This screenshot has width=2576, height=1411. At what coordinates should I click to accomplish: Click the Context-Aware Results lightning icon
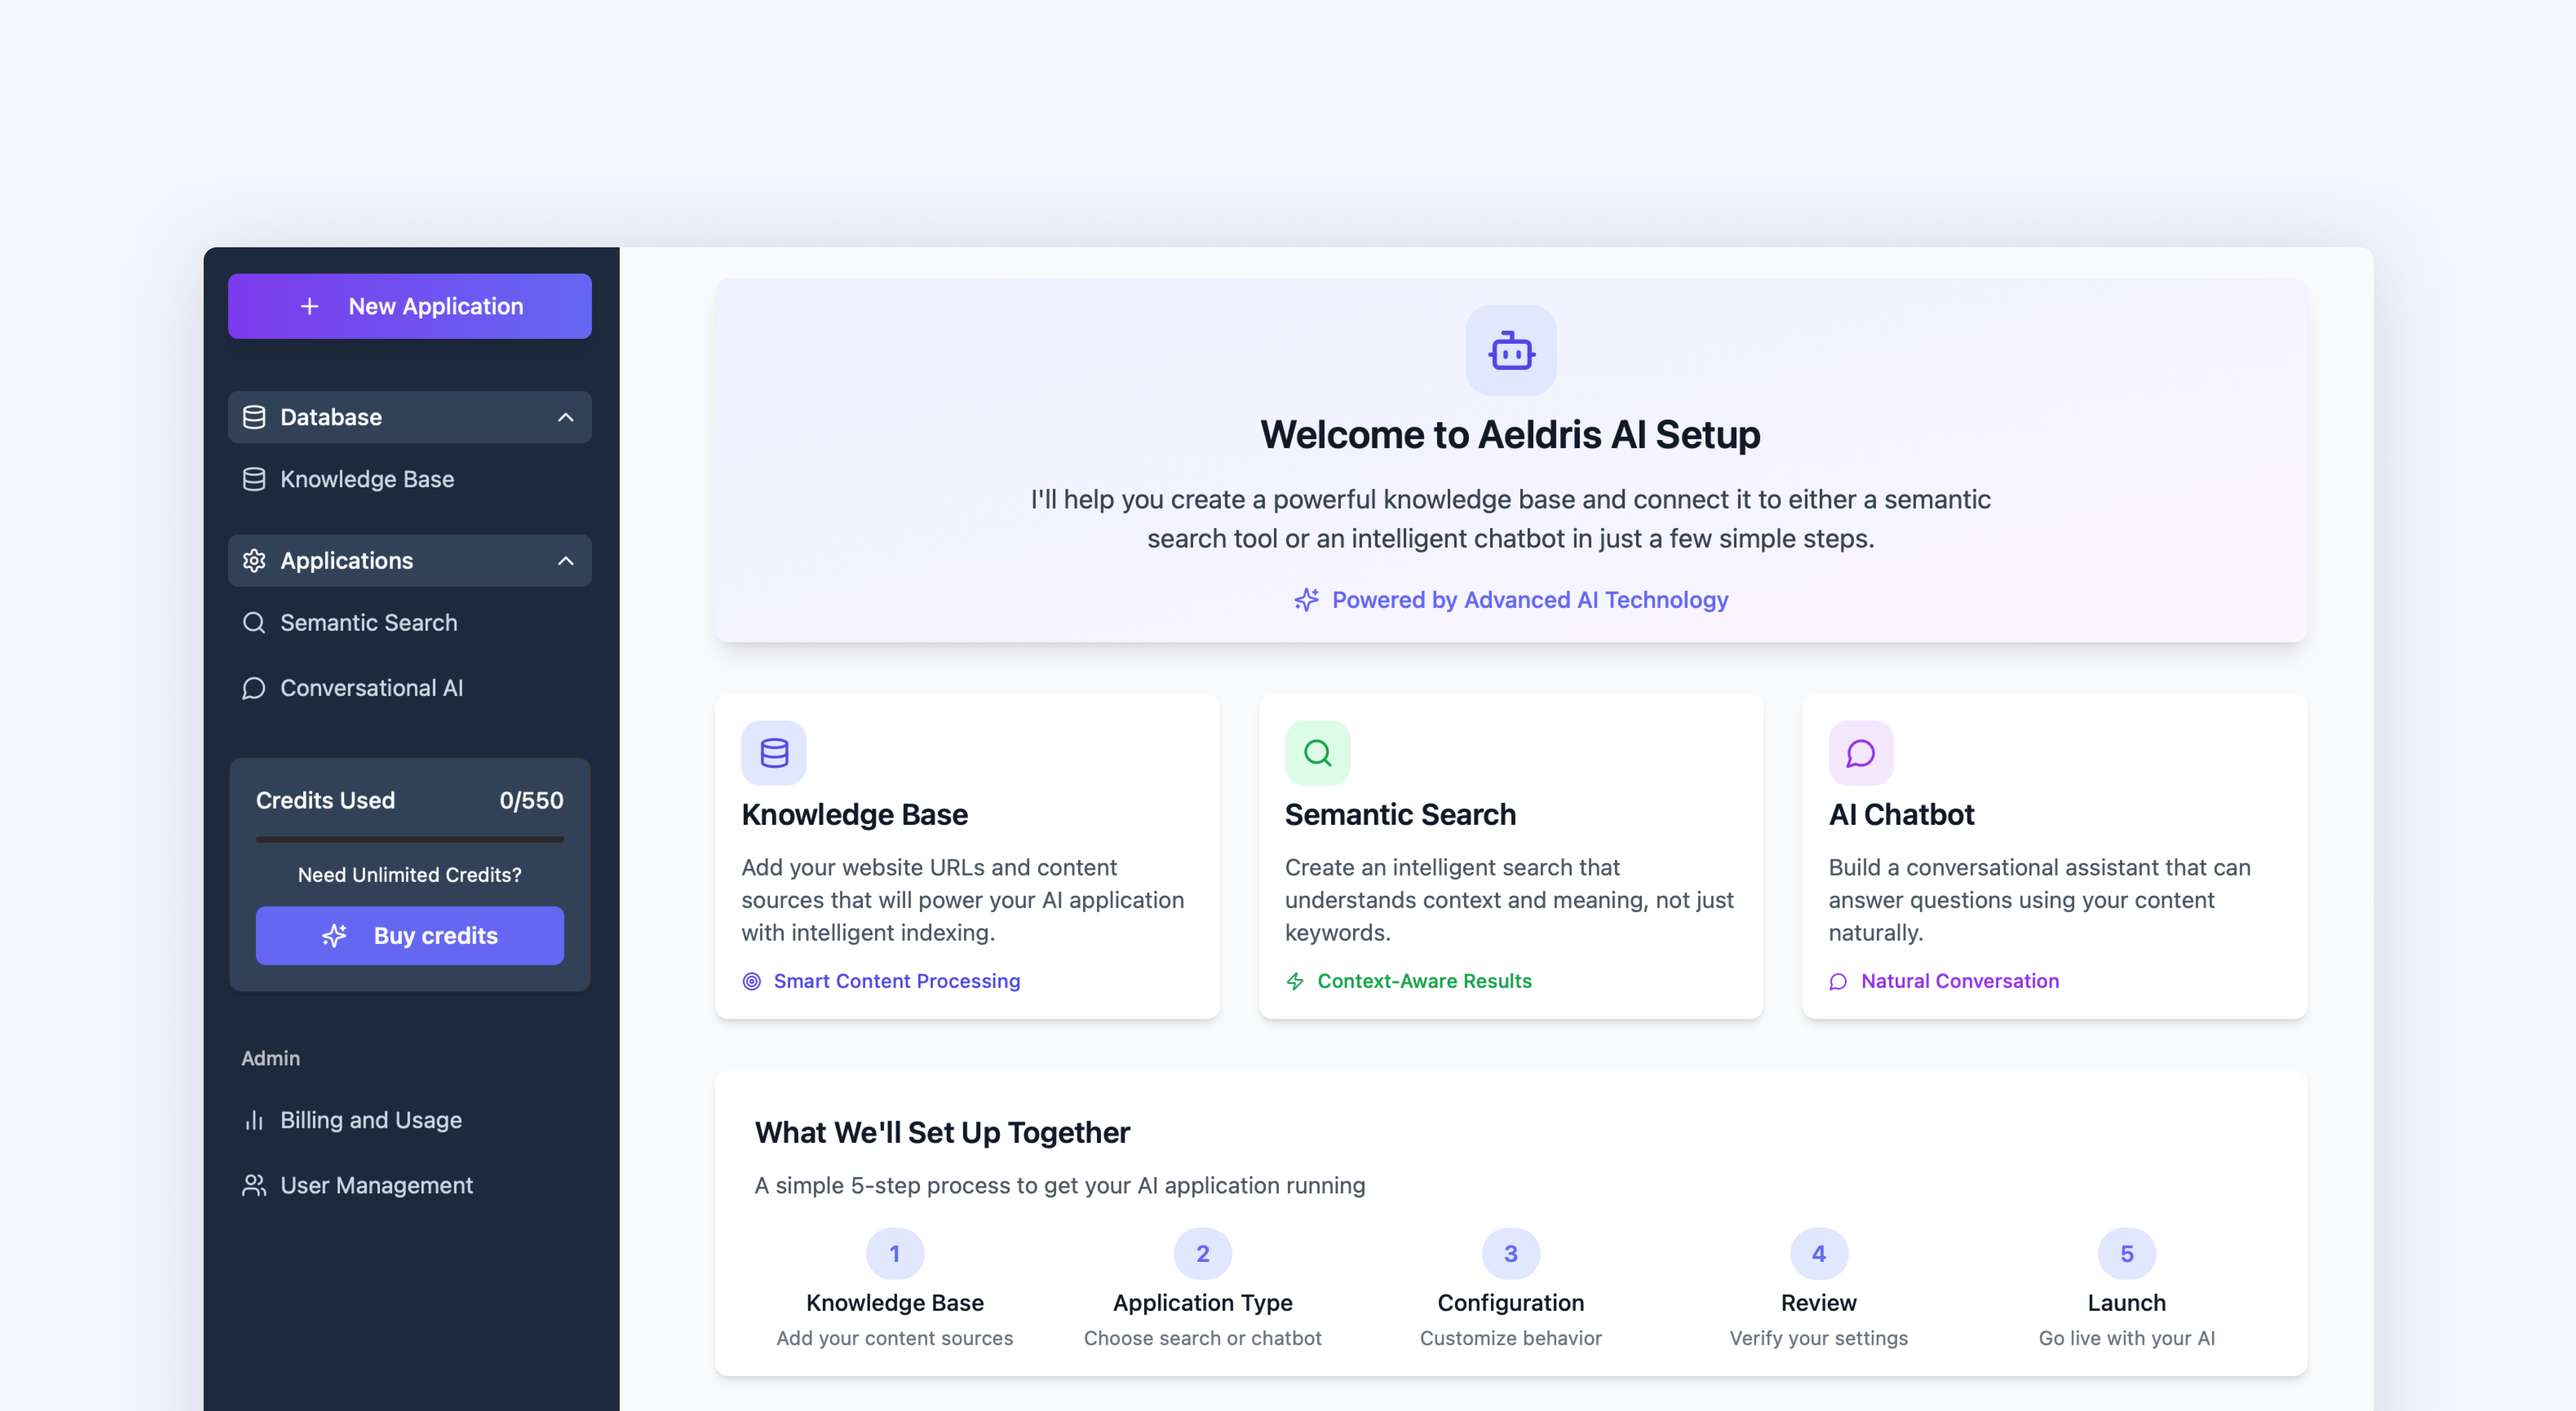point(1295,982)
